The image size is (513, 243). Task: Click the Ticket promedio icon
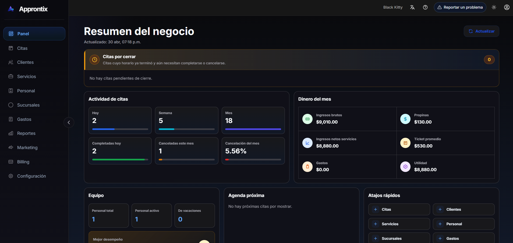pyautogui.click(x=405, y=143)
